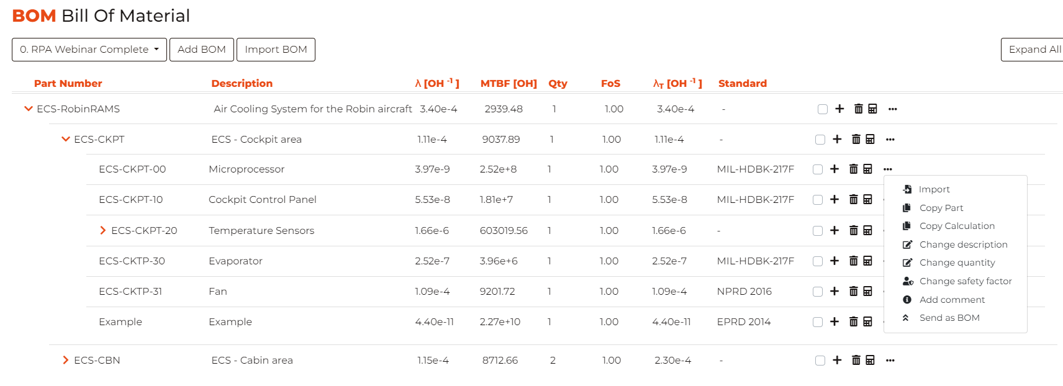Screen dimensions: 1063x386
Task: Click plus icon in Temperature Sensors row
Action: coord(835,231)
